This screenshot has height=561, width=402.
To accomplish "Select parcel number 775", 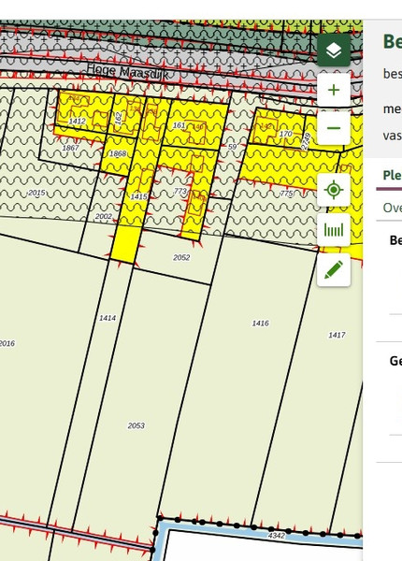I will click(x=286, y=194).
